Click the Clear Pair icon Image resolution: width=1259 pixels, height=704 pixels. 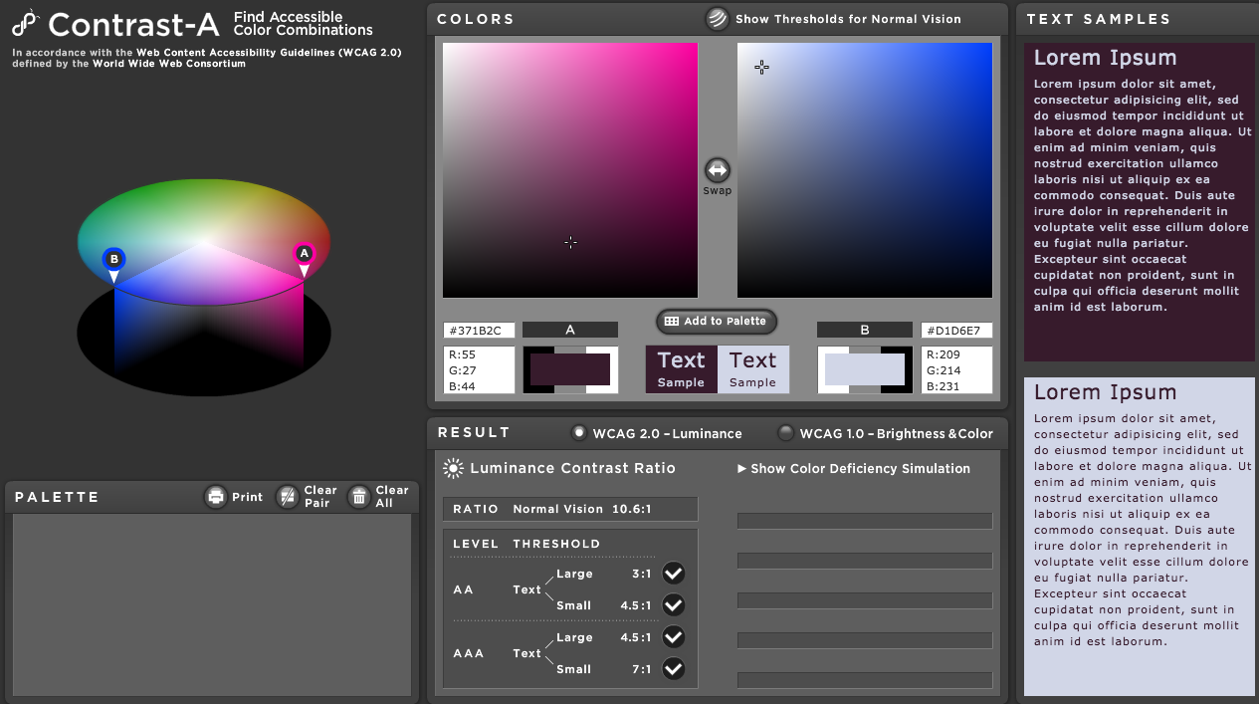(x=288, y=497)
